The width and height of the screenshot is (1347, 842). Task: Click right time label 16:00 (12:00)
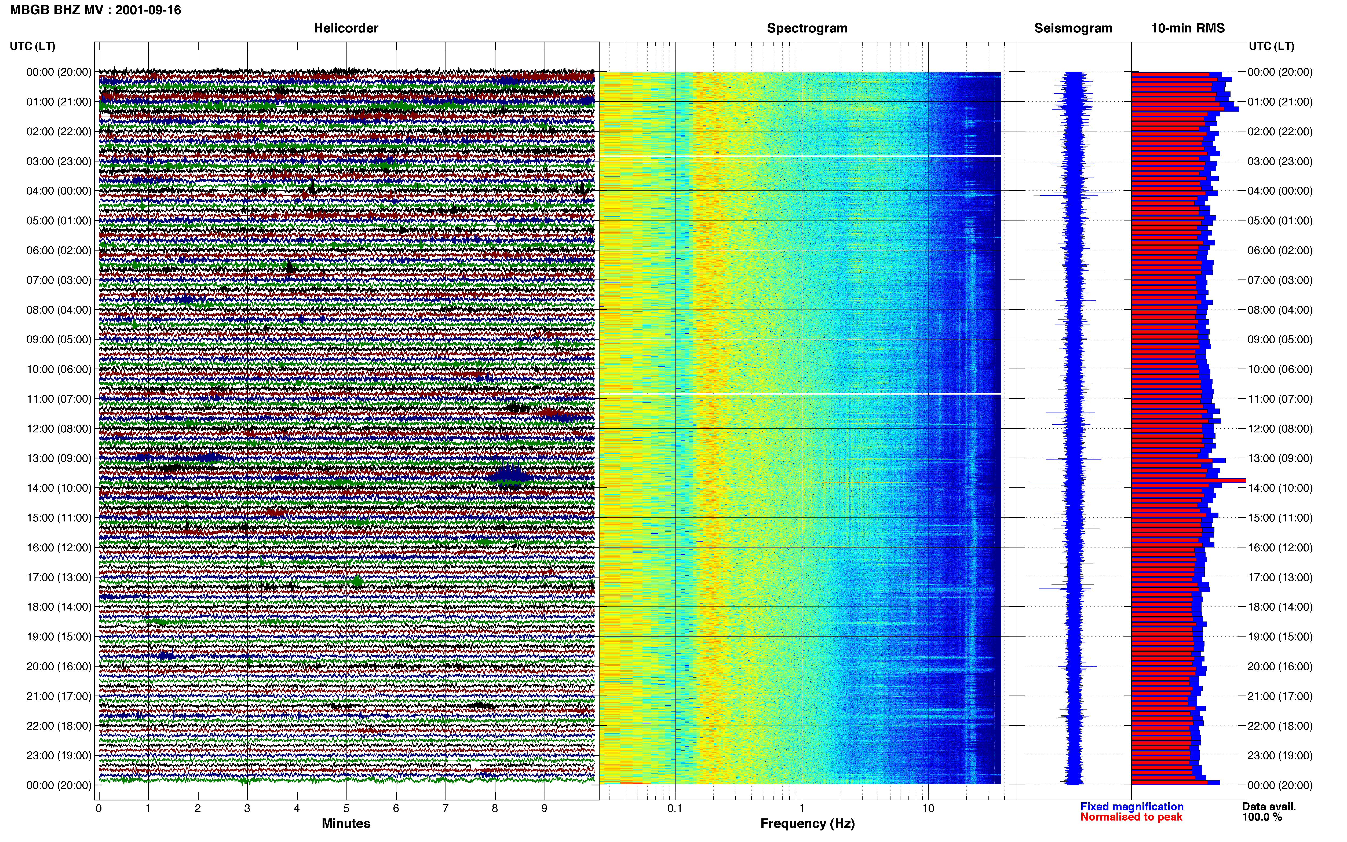pyautogui.click(x=1280, y=548)
